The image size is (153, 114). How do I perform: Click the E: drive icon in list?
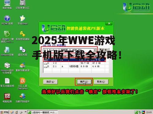coord(45,67)
